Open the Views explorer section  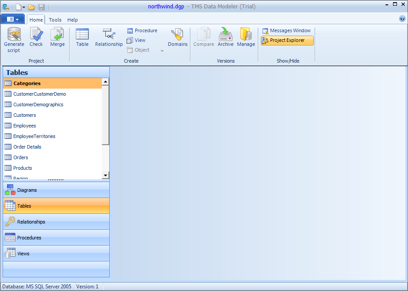pos(56,254)
